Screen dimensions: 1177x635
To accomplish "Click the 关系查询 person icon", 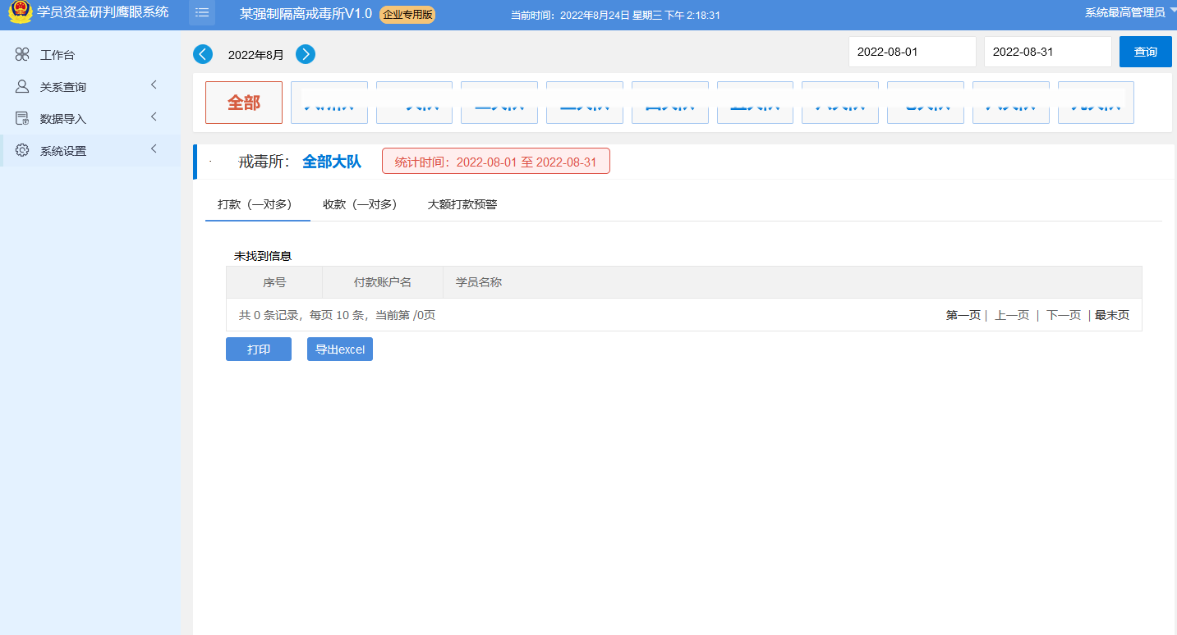I will tap(22, 86).
